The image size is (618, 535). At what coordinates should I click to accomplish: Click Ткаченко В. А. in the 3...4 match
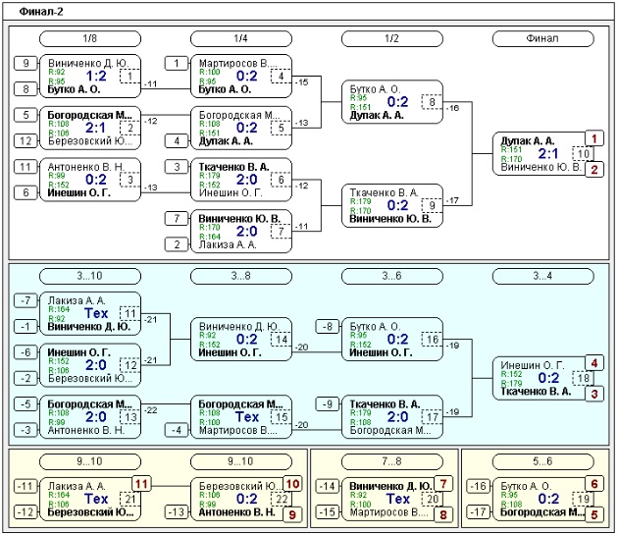(536, 392)
